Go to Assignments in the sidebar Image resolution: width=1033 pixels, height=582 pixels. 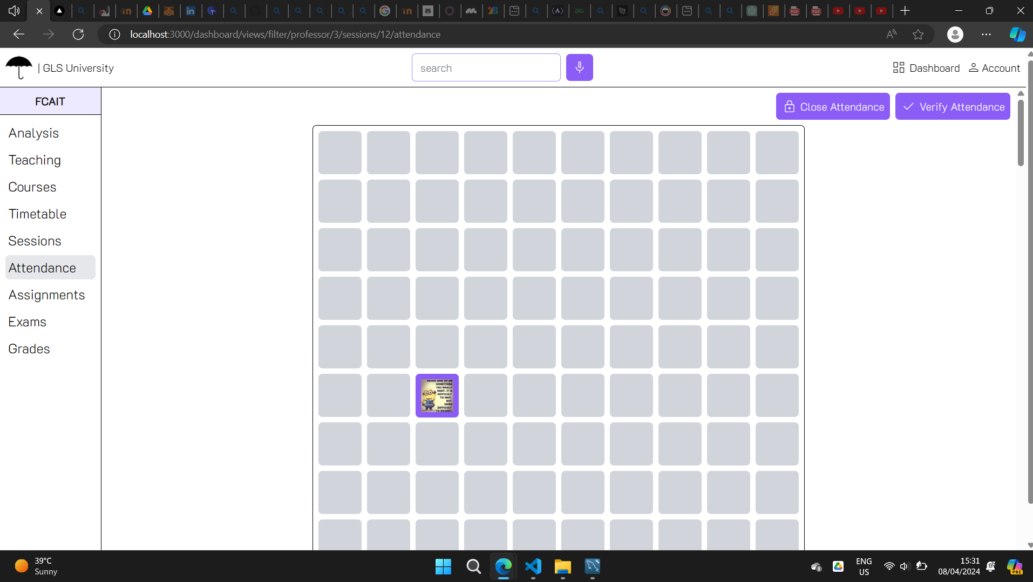(x=47, y=295)
